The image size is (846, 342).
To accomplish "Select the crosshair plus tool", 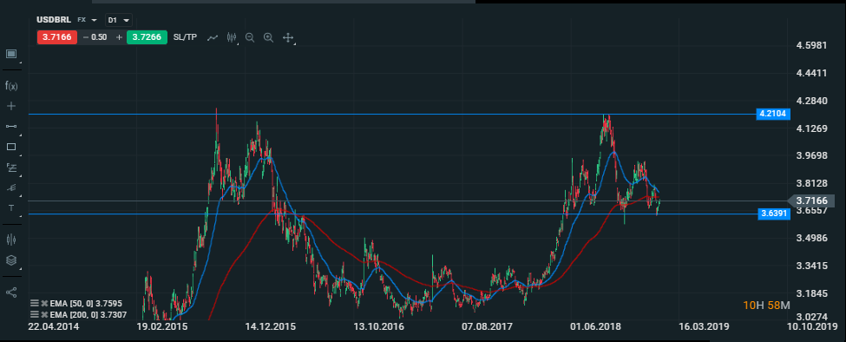I will click(11, 106).
